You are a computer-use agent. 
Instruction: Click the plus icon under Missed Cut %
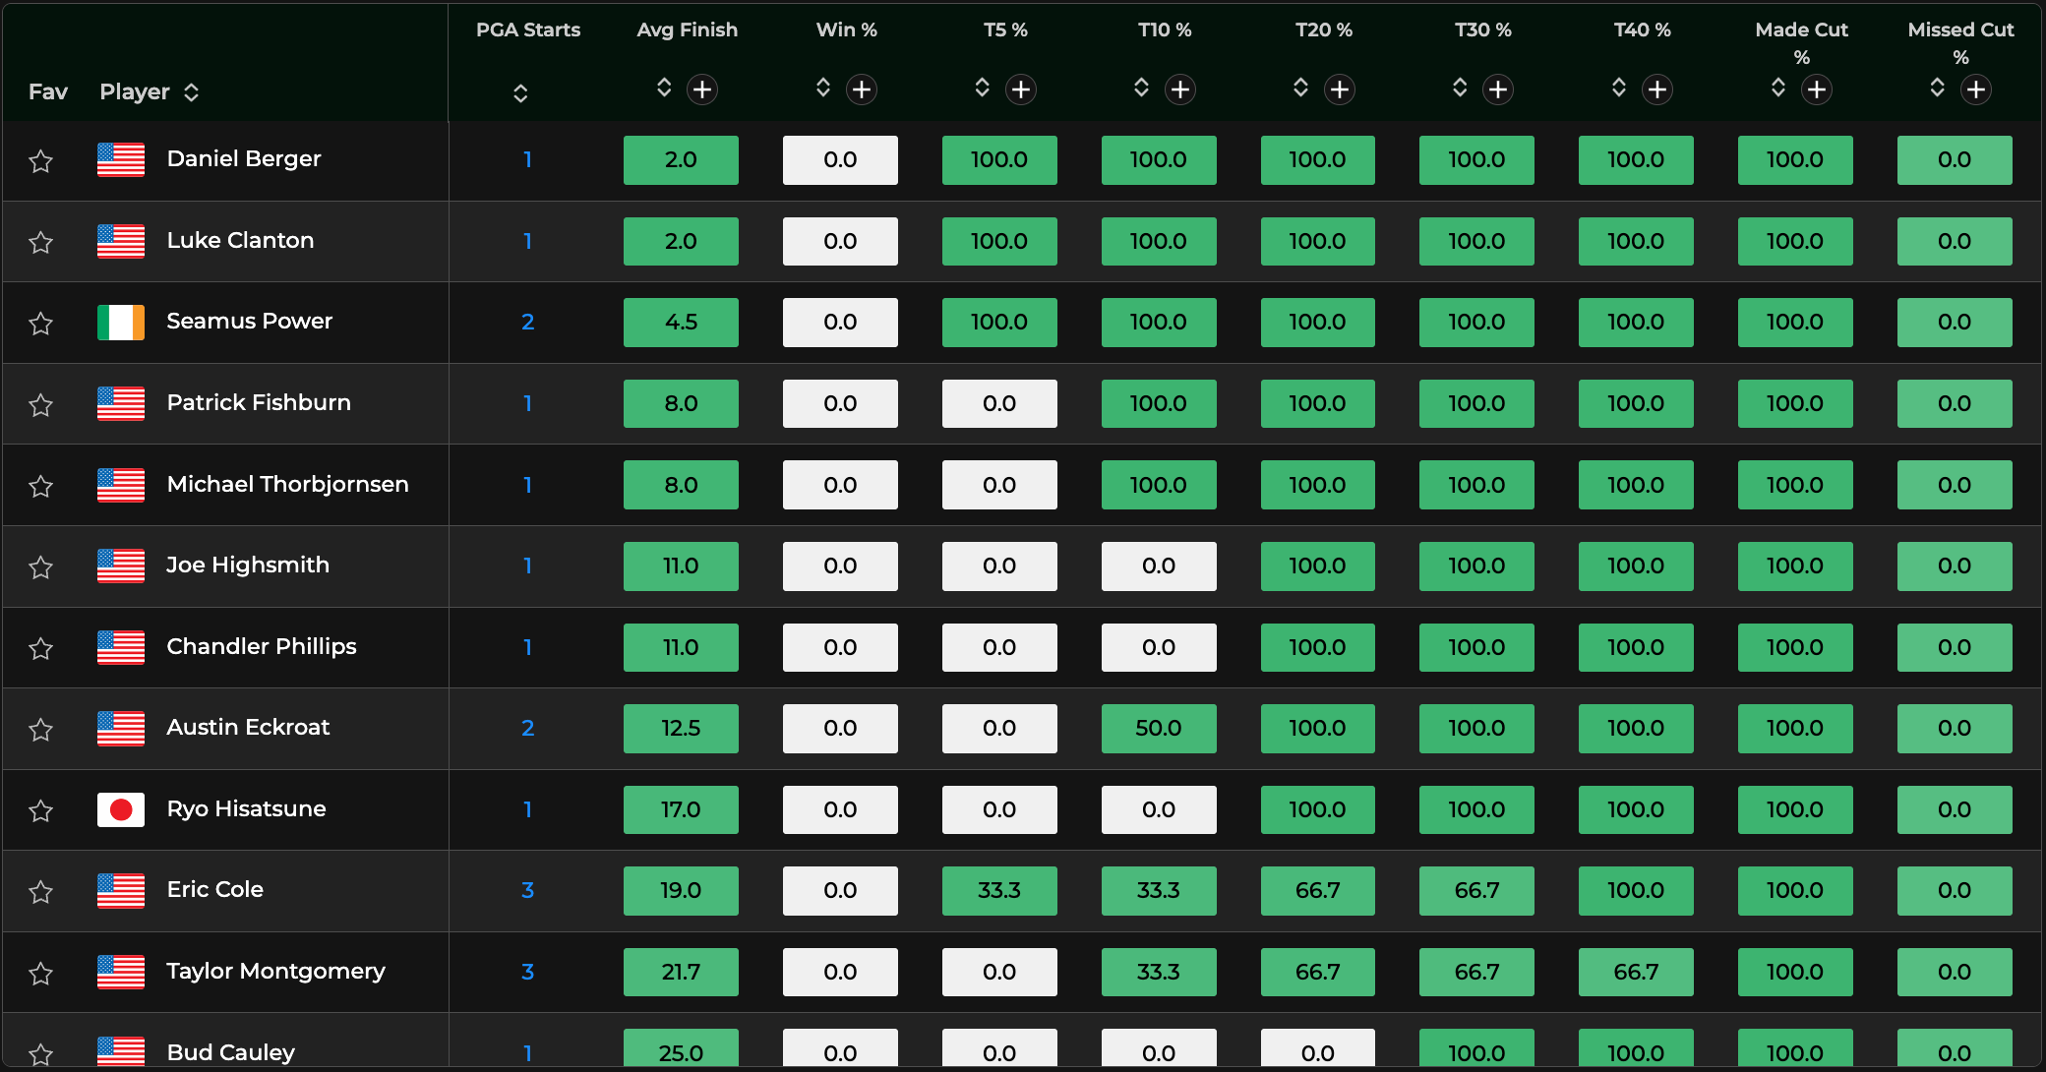[1975, 89]
